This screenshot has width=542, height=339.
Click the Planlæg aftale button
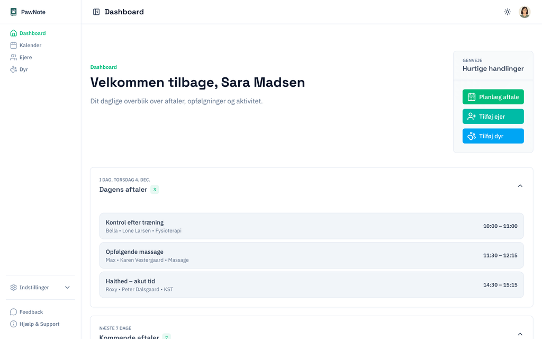click(x=493, y=97)
